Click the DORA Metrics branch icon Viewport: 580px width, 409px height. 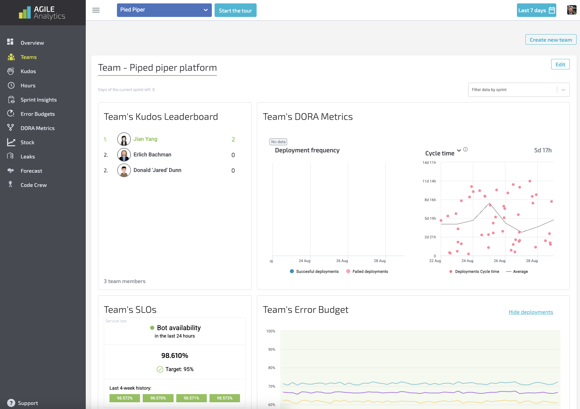click(x=11, y=128)
